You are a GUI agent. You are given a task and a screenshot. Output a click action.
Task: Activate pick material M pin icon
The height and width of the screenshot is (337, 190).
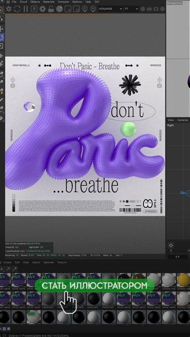click(93, 9)
